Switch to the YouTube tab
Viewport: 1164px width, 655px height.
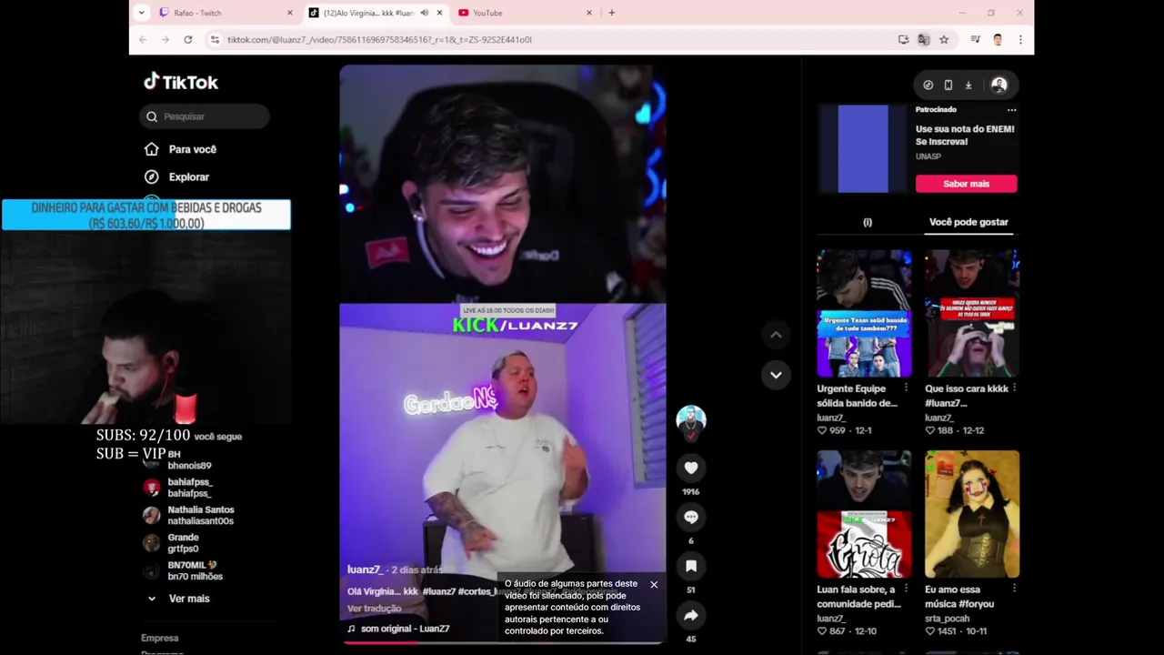525,13
